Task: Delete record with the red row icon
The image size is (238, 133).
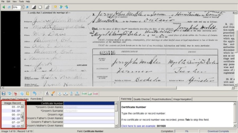Action: (x=96, y=94)
